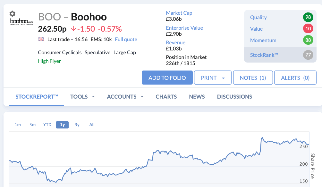Click the 200 share price axis label
The height and width of the screenshot is (187, 322).
pyautogui.click(x=303, y=164)
